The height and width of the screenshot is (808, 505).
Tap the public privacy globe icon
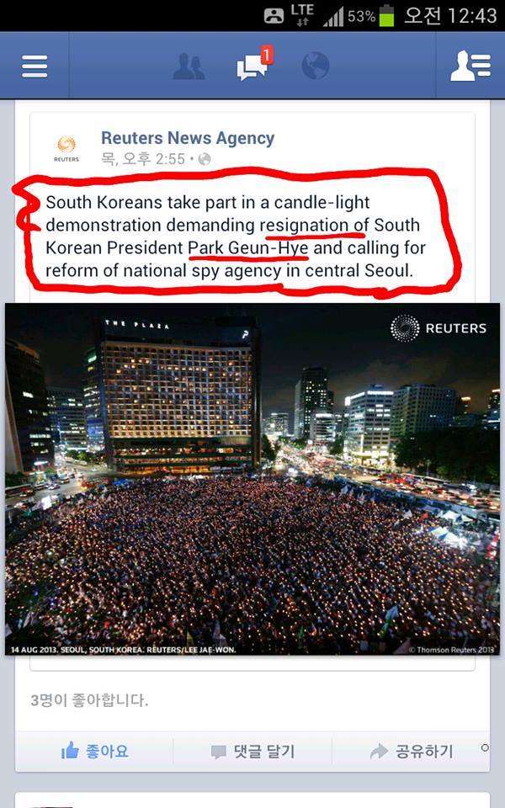tap(205, 159)
